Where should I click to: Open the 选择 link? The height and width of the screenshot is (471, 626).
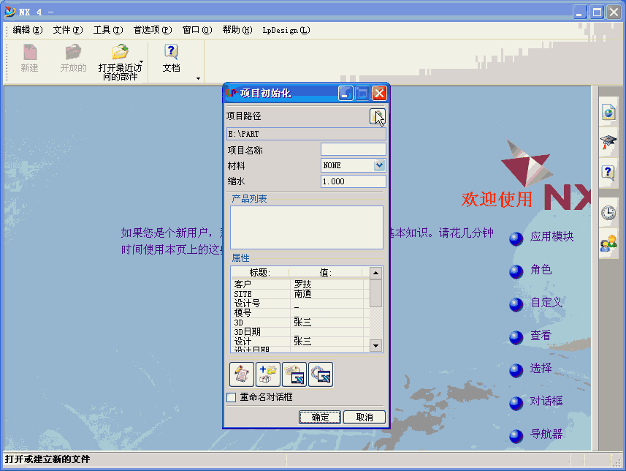coord(541,368)
